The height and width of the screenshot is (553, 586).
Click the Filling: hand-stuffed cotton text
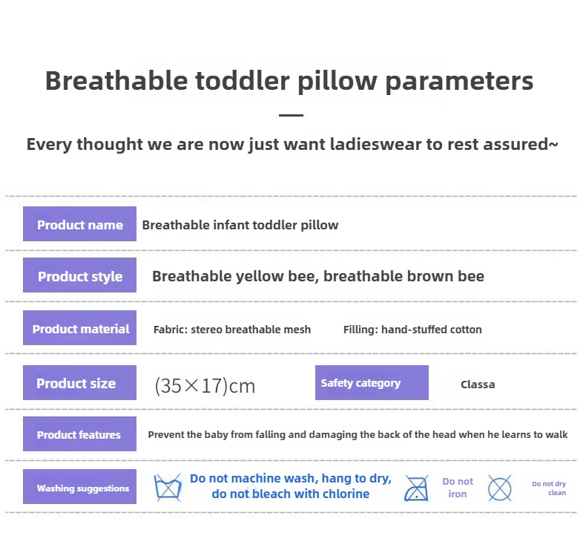(412, 330)
